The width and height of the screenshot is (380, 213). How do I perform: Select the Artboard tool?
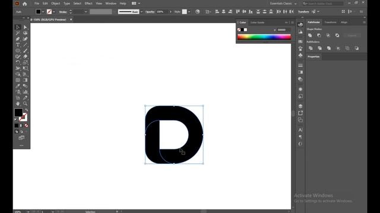pos(18,98)
